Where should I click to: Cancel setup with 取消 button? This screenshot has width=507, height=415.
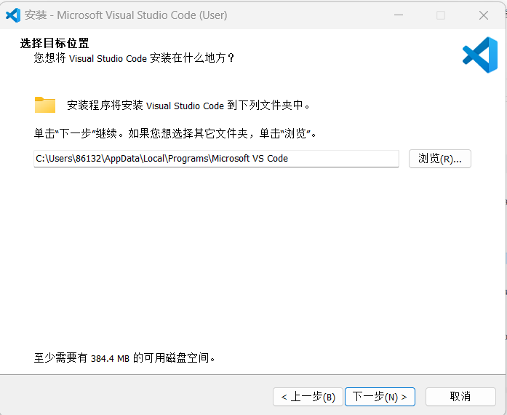[x=460, y=397]
